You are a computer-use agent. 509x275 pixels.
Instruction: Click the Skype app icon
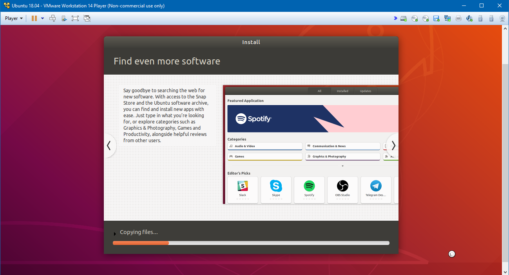point(276,186)
